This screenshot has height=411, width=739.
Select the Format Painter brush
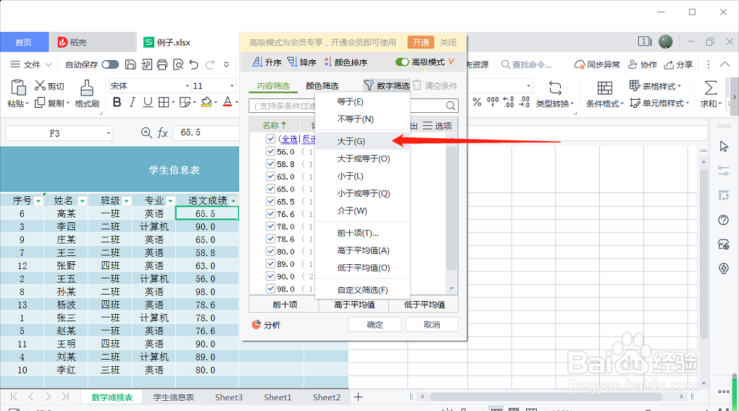pos(86,88)
